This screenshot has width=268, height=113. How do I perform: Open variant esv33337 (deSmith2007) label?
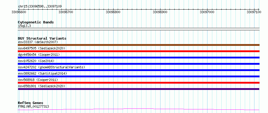click(x=38, y=42)
